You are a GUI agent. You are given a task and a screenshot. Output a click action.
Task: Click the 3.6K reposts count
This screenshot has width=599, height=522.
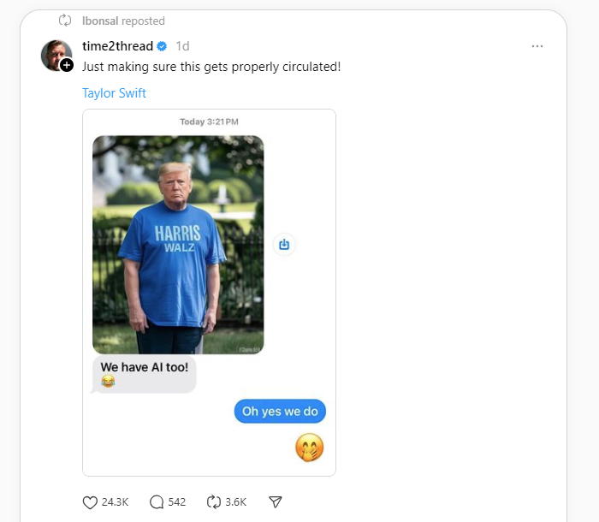[x=236, y=502]
